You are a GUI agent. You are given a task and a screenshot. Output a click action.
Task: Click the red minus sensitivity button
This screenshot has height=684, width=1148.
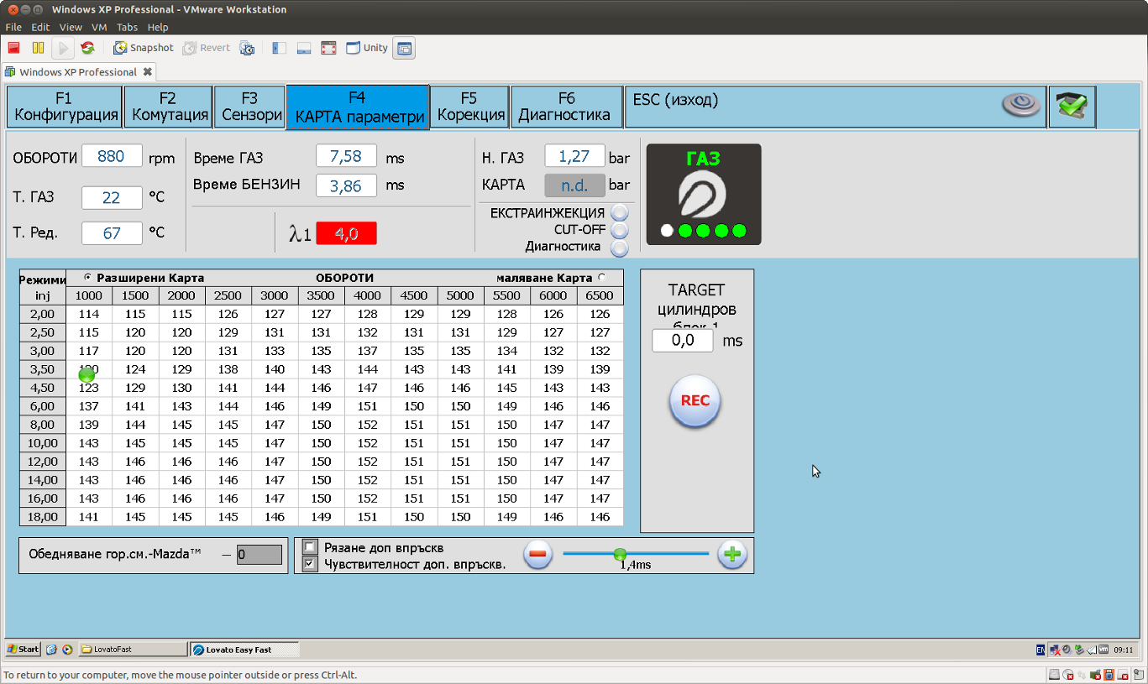point(538,554)
